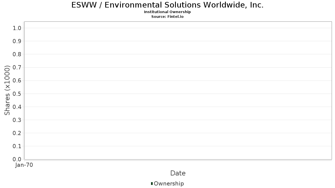Click the 0.5 y-axis tick label
This screenshot has width=335, height=188.
tap(17, 94)
